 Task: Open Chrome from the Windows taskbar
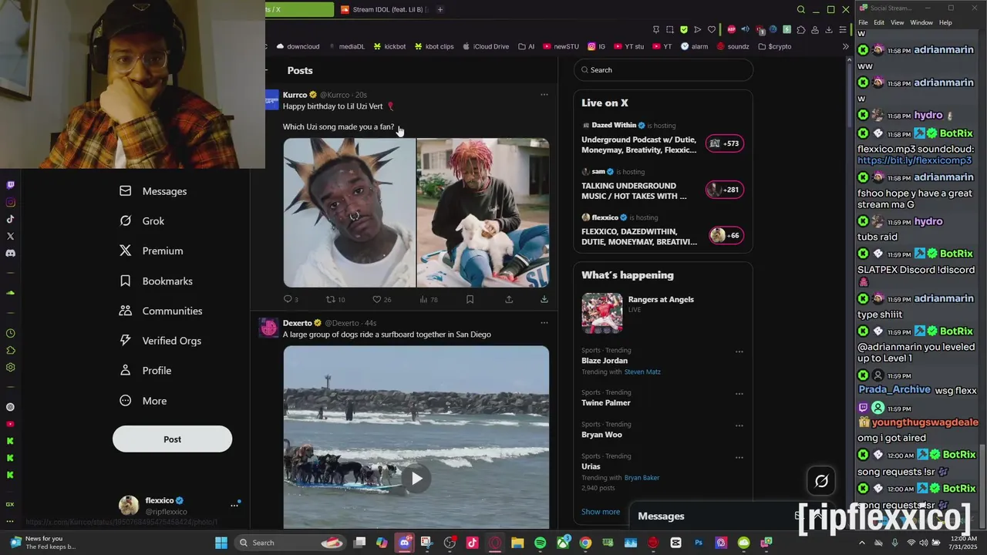coord(585,543)
